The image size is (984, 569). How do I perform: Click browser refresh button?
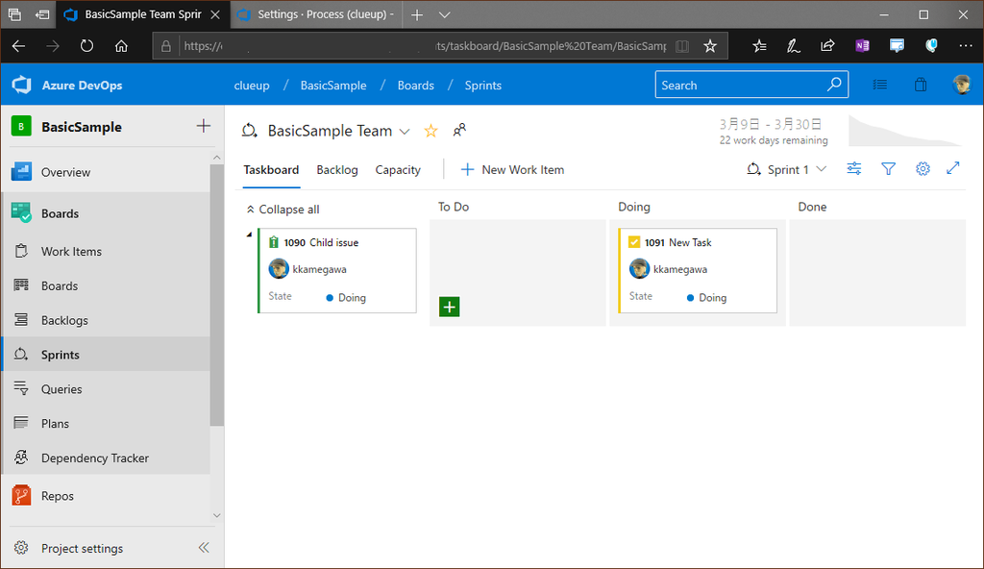pyautogui.click(x=86, y=46)
